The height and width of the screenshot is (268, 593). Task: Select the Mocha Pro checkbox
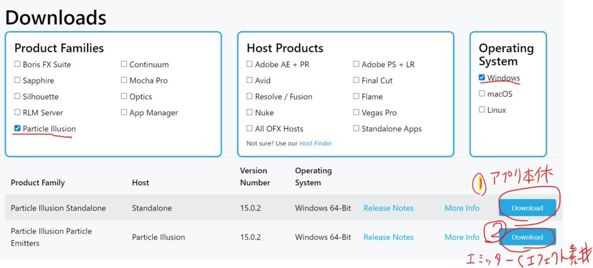click(124, 80)
